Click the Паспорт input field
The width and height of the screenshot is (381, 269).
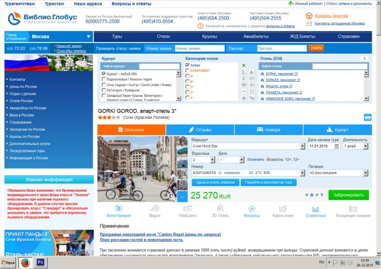pyautogui.click(x=282, y=48)
